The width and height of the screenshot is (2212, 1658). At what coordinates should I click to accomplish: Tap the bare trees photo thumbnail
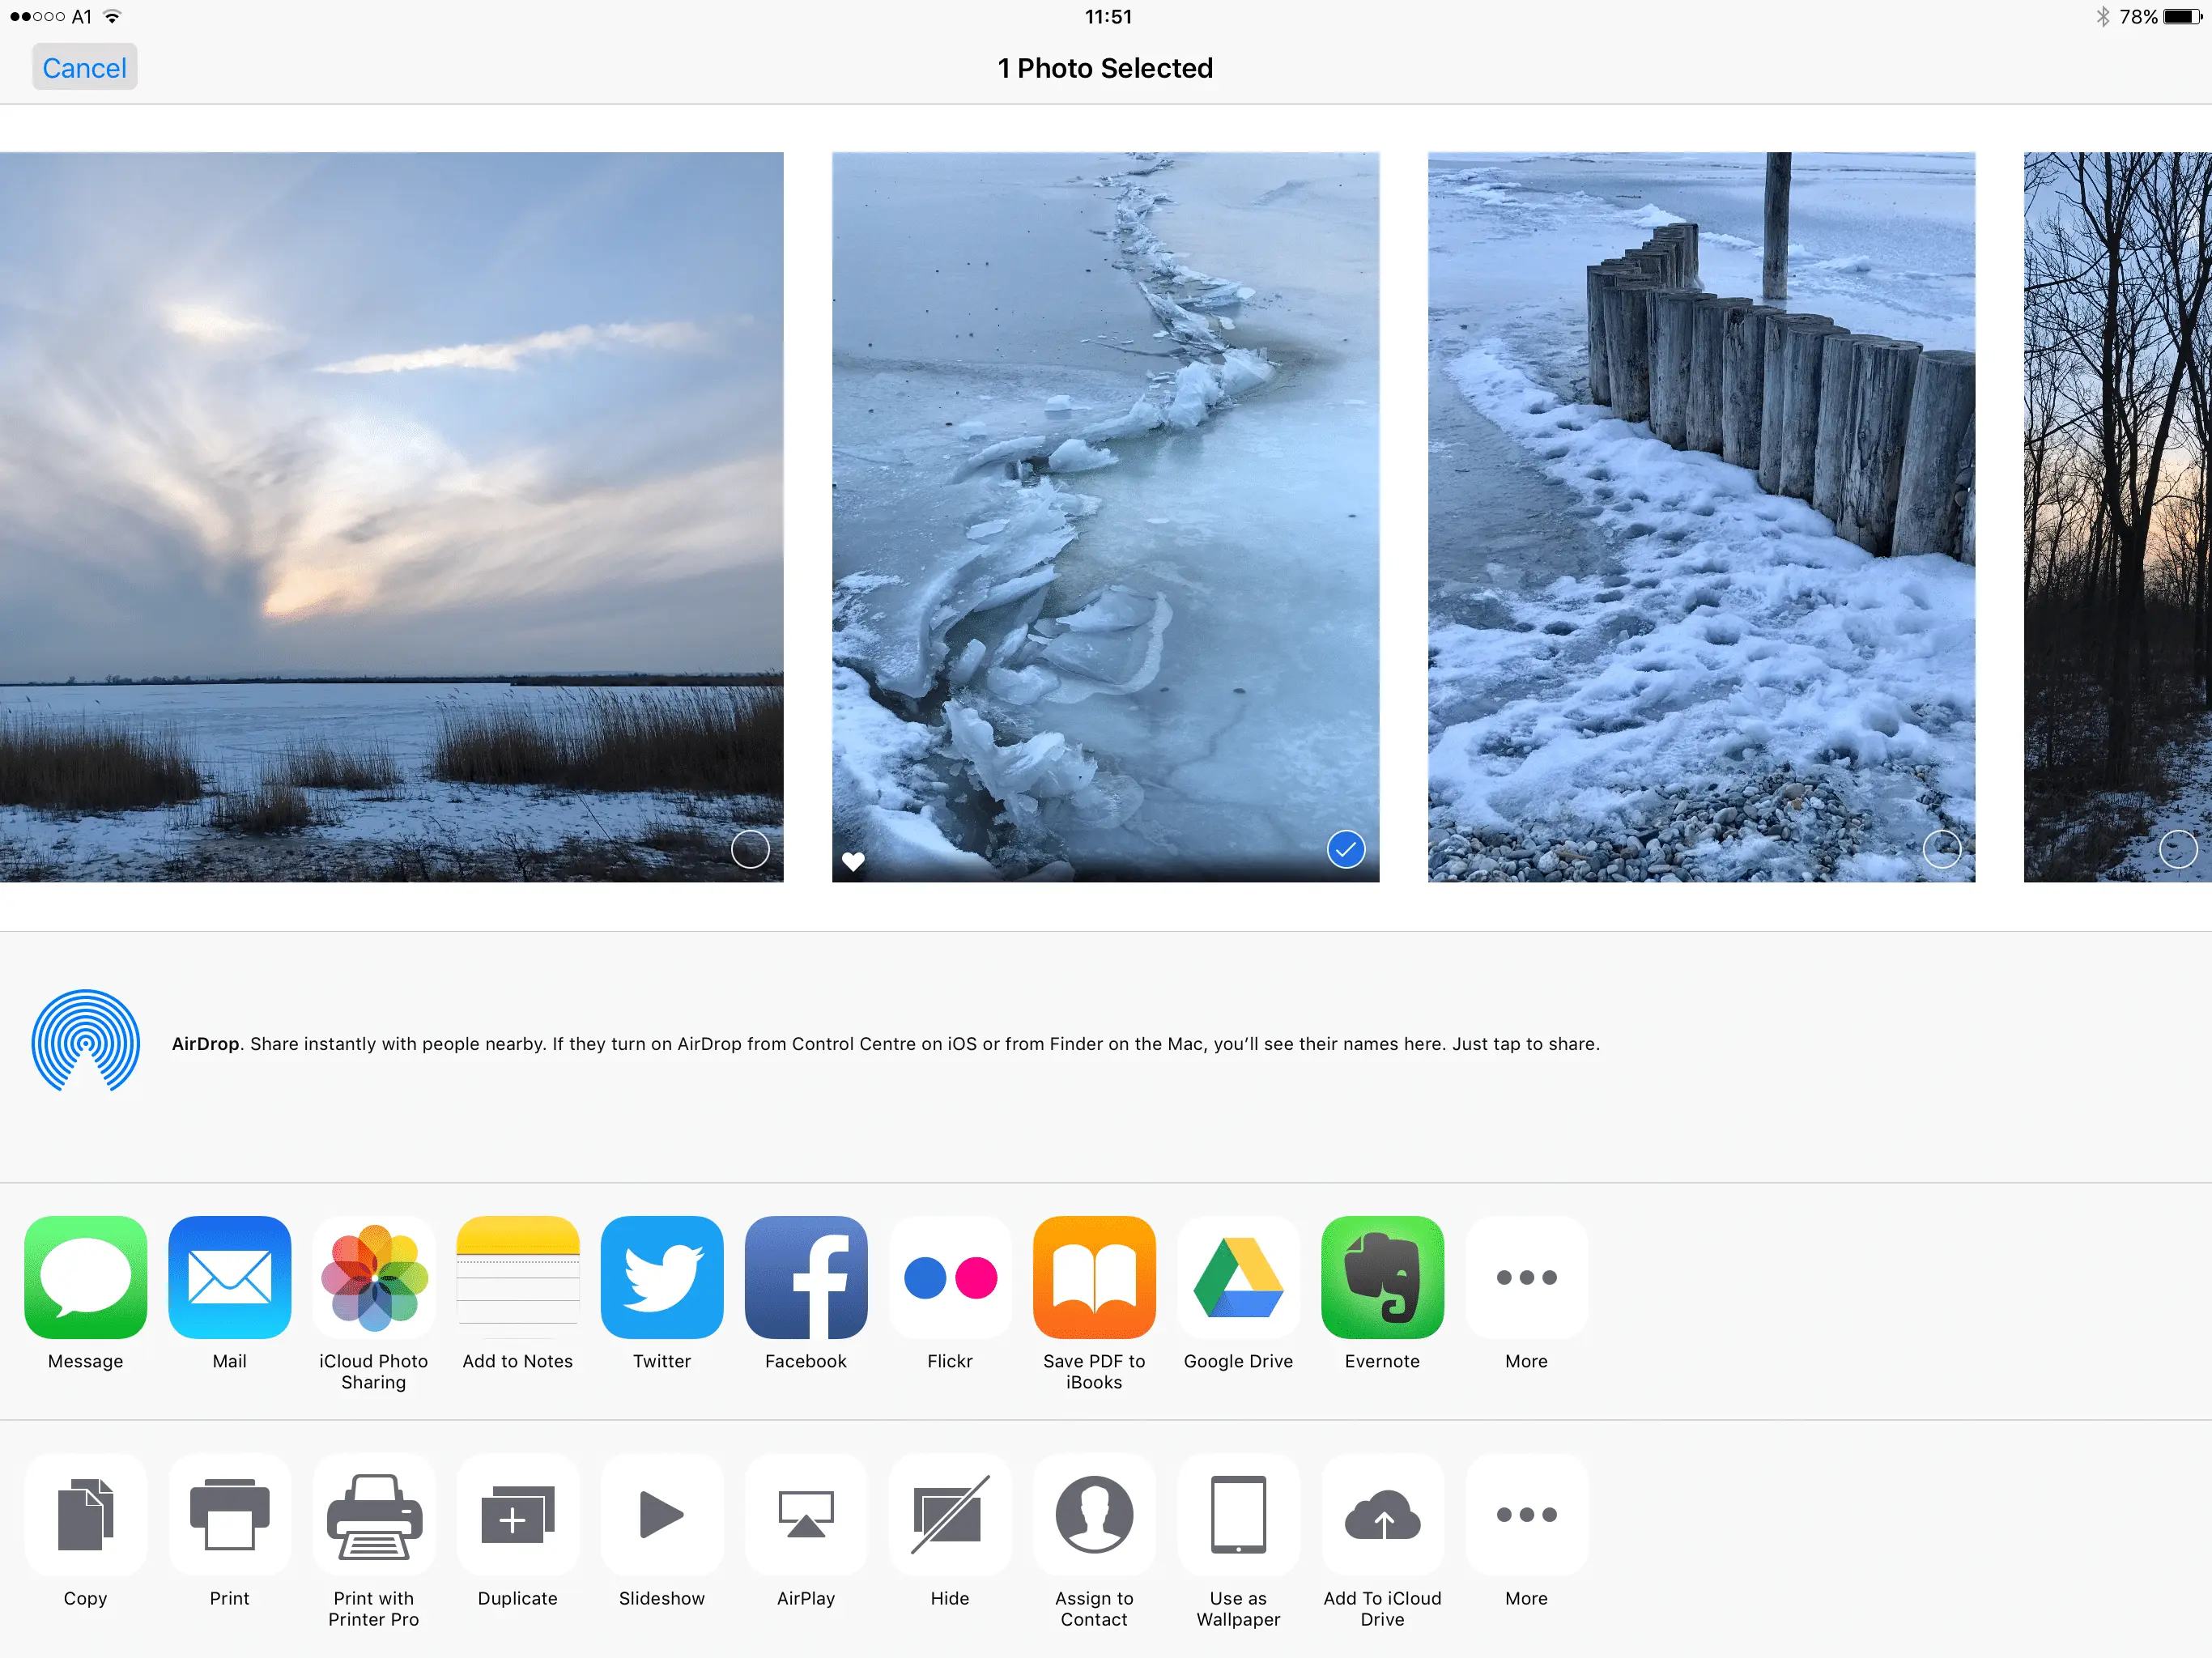[2116, 500]
